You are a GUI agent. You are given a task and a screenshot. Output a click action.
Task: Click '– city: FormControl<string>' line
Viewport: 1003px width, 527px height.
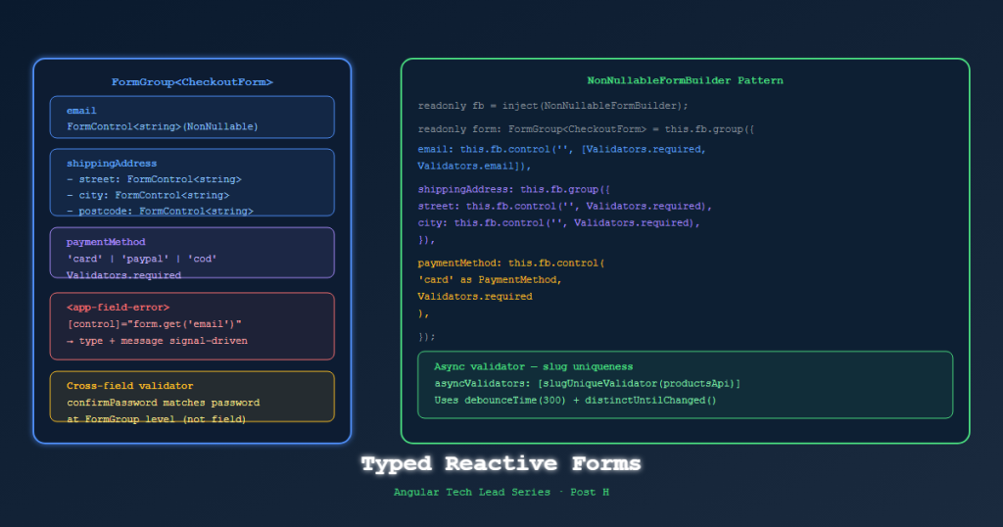pos(148,195)
